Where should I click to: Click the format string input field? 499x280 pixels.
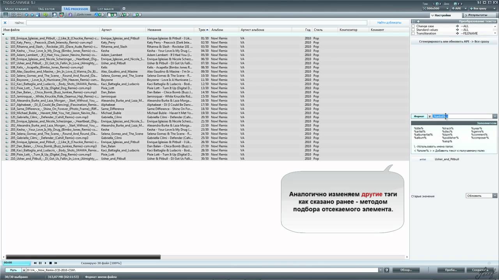tap(462, 116)
